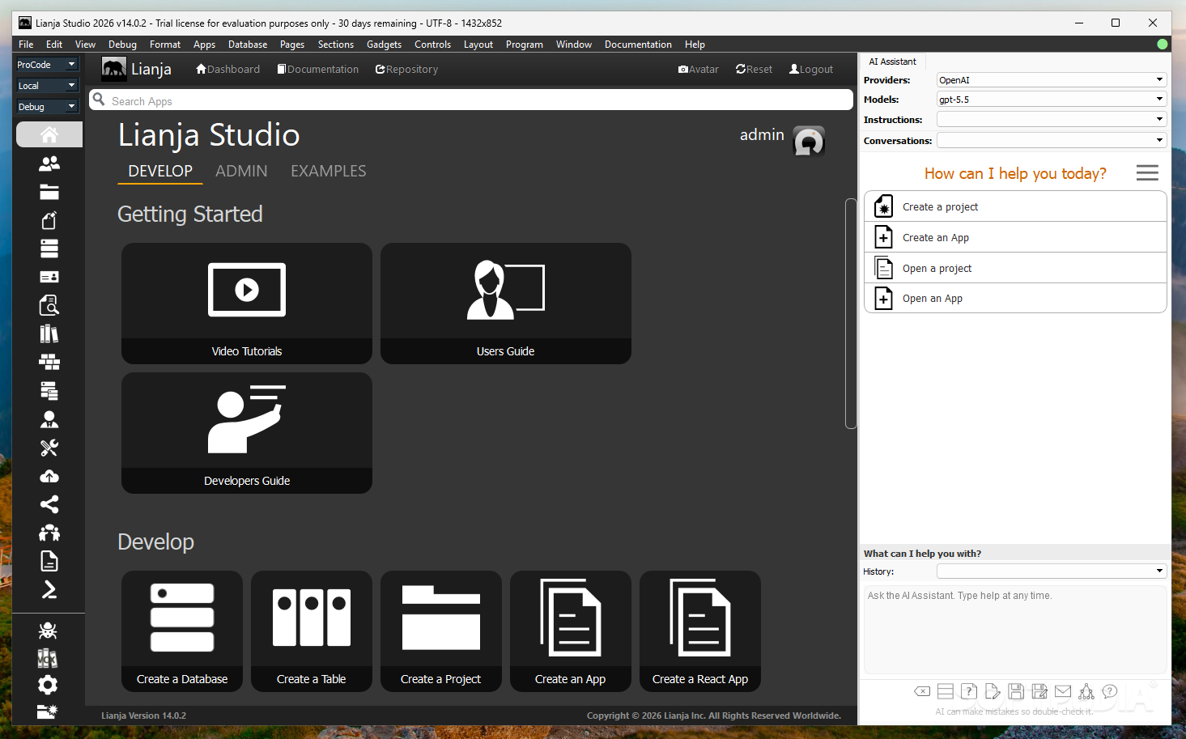Click the floppy disk save icon in AI Assistant
Viewport: 1186px width, 739px height.
coord(1016,691)
